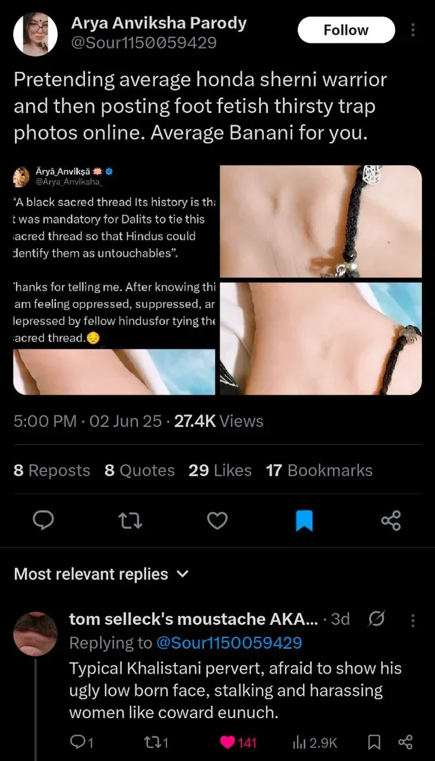Like the main post
Viewport: 435px width, 761px height.
pyautogui.click(x=217, y=521)
